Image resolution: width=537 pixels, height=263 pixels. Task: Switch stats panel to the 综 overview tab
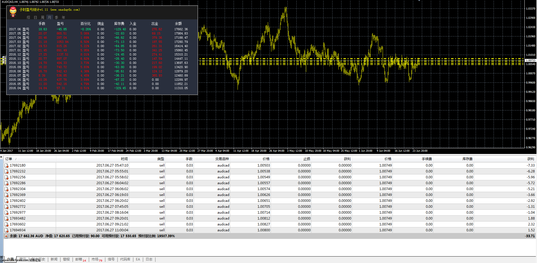(29, 17)
